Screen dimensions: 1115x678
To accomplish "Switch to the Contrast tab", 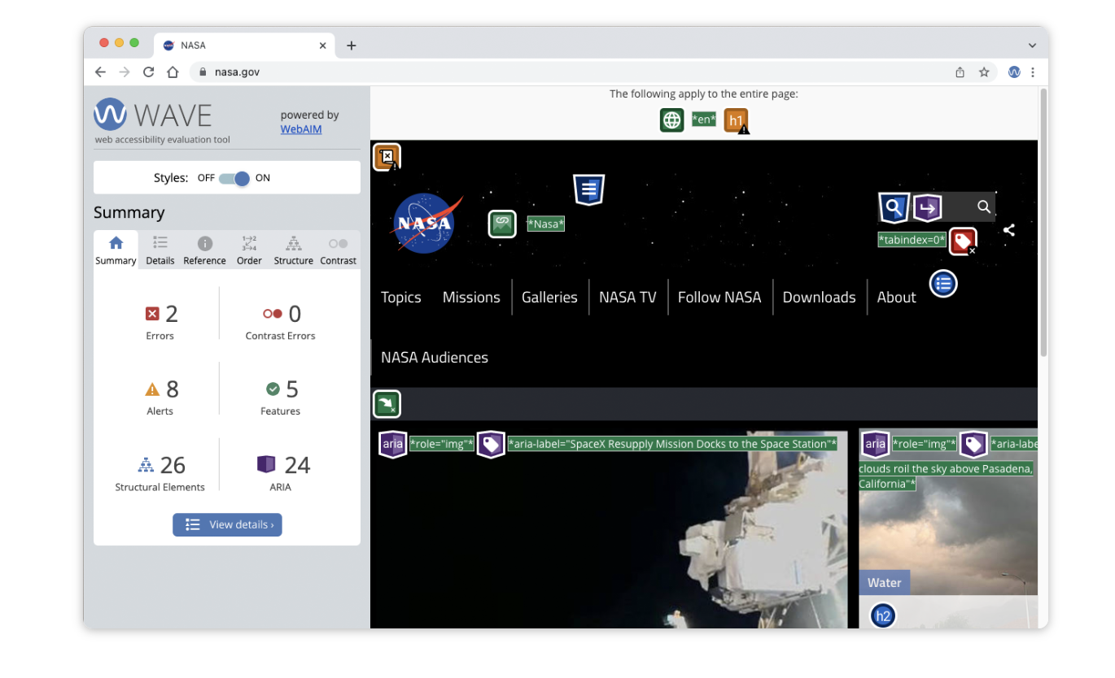I will 338,250.
